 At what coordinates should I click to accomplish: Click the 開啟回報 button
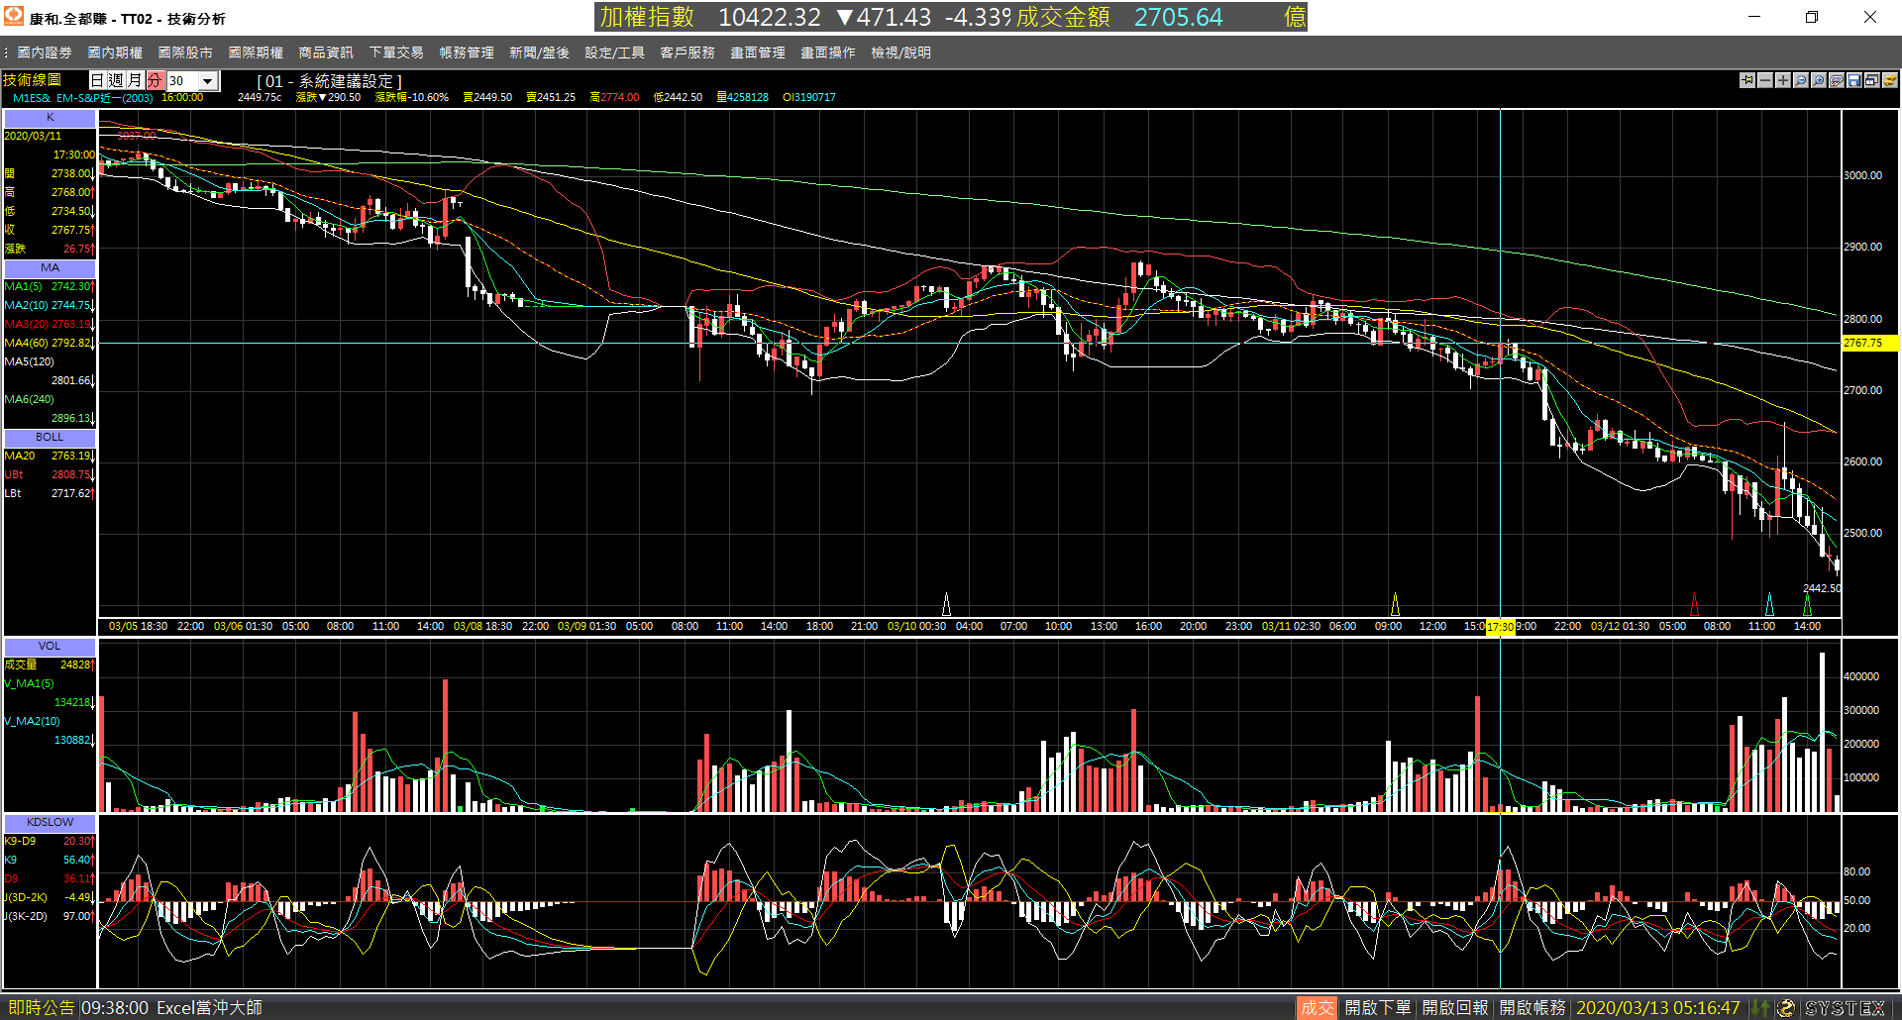[1455, 1008]
